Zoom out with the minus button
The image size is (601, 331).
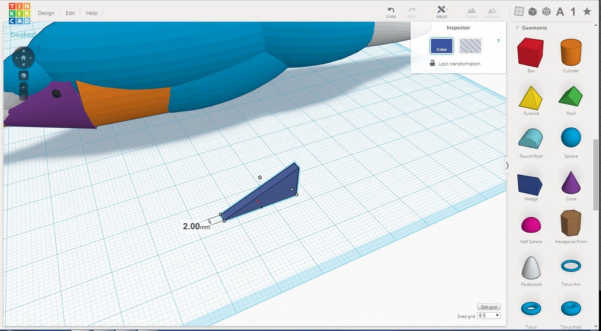pyautogui.click(x=23, y=96)
